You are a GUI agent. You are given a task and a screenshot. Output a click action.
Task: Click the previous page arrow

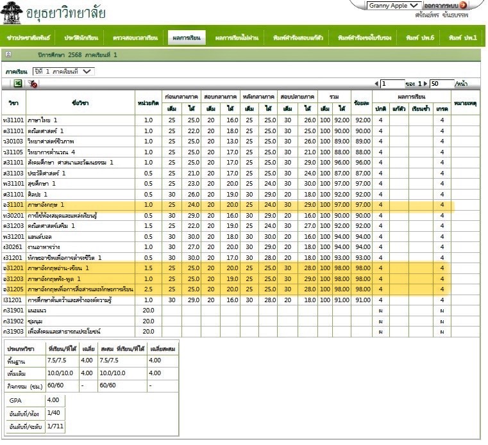[x=376, y=84]
